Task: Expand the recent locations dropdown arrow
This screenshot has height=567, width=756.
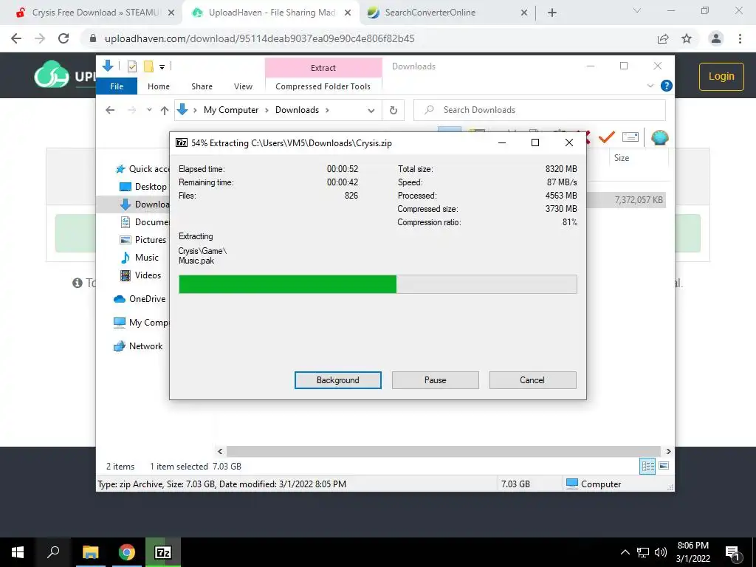Action: click(149, 110)
